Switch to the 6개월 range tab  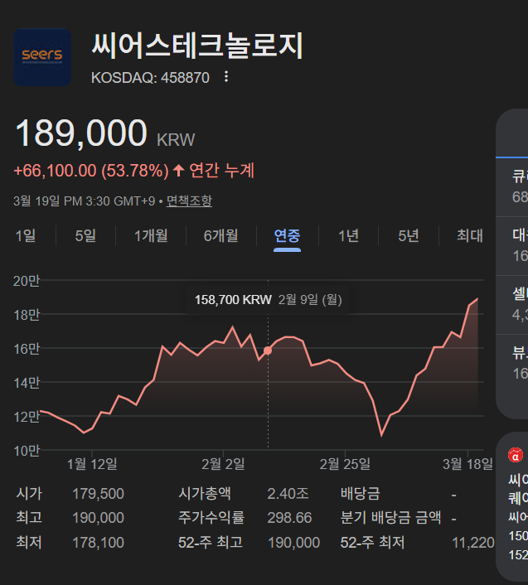[x=220, y=236]
